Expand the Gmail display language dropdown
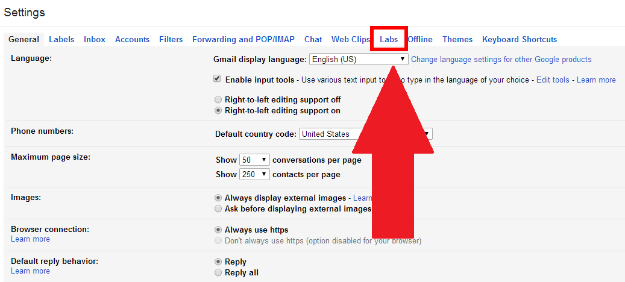625x282 pixels. tap(359, 59)
